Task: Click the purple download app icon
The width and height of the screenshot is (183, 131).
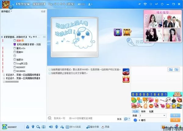Action: (118, 32)
